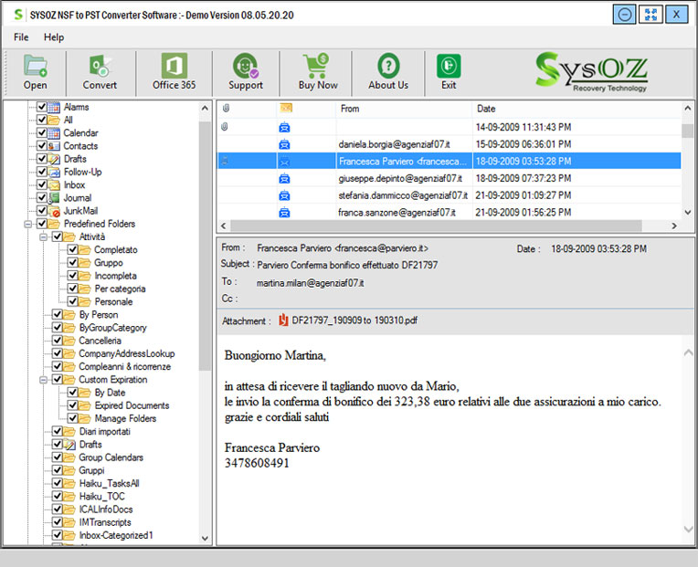Click paperclip icon on 14-09-2009 message
The width and height of the screenshot is (698, 567).
(x=225, y=127)
